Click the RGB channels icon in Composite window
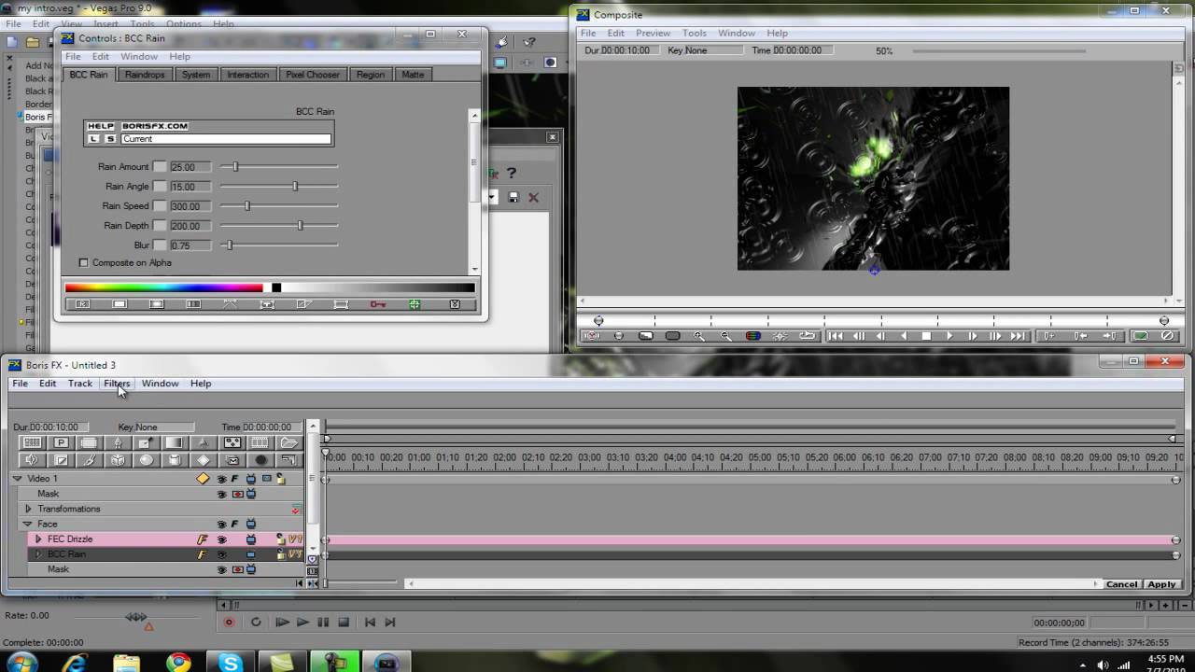 click(752, 336)
